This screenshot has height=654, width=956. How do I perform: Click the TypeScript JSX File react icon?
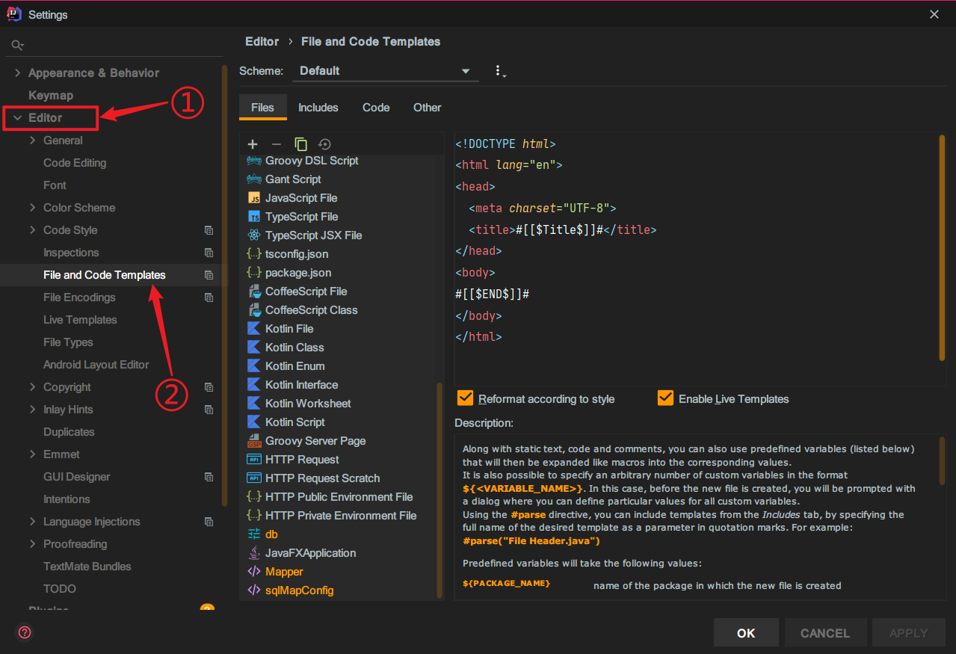click(x=253, y=235)
